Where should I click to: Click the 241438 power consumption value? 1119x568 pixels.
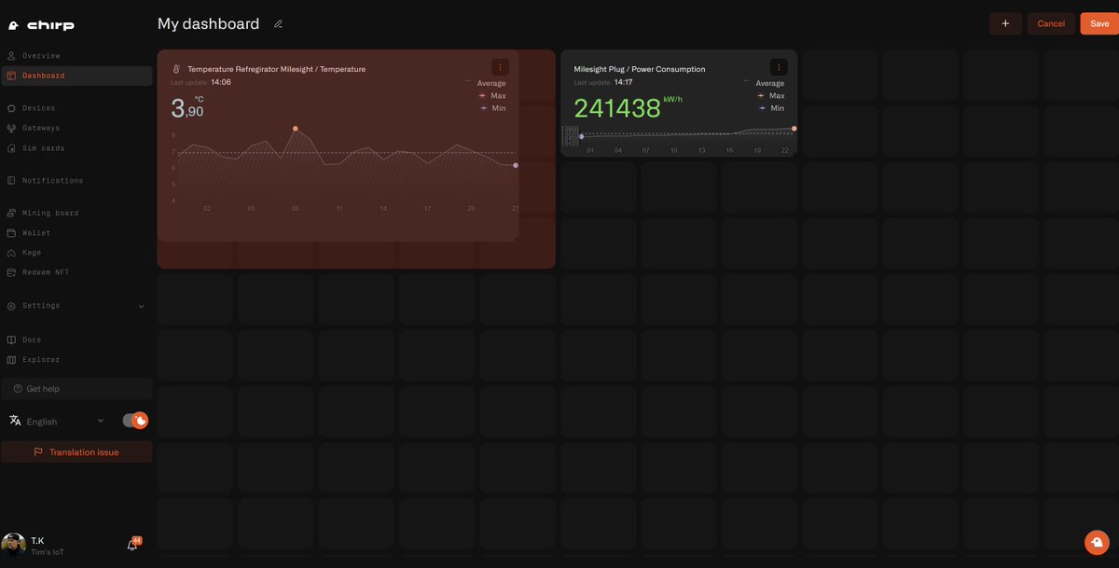pos(617,108)
